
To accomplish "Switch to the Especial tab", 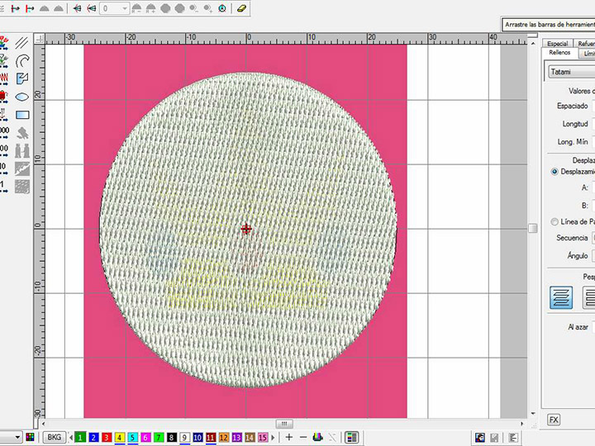I will (x=558, y=43).
